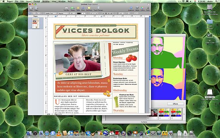Viewport: 220px width, 138px height.
Task: Open GarageBand guitar icon in the Dock
Action: [x=94, y=133]
